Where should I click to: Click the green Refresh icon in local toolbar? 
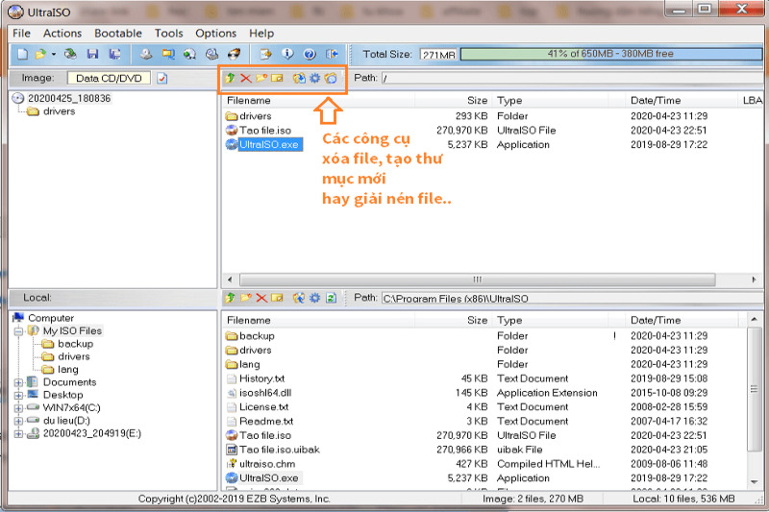pos(330,298)
